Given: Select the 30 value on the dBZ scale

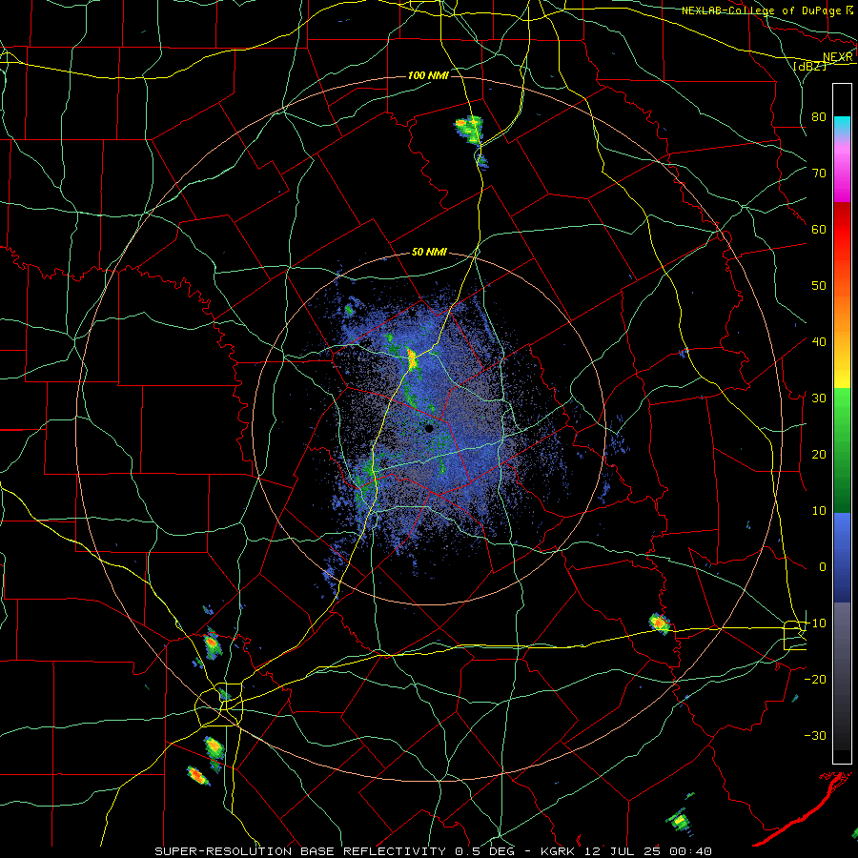Looking at the screenshot, I should [819, 398].
